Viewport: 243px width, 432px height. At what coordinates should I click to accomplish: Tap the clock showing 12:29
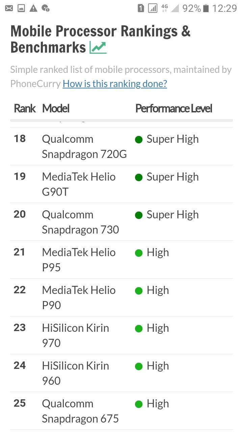pyautogui.click(x=224, y=8)
